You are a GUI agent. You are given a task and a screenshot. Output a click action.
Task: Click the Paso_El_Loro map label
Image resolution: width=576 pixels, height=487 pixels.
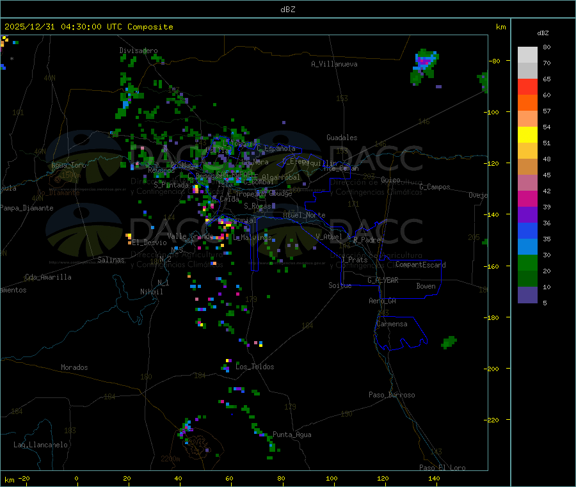[442, 468]
